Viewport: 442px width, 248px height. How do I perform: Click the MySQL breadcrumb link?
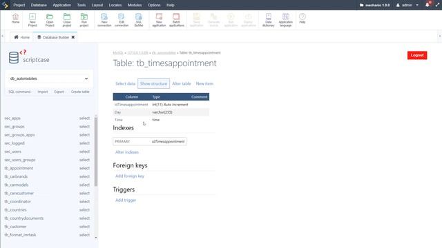pos(118,53)
